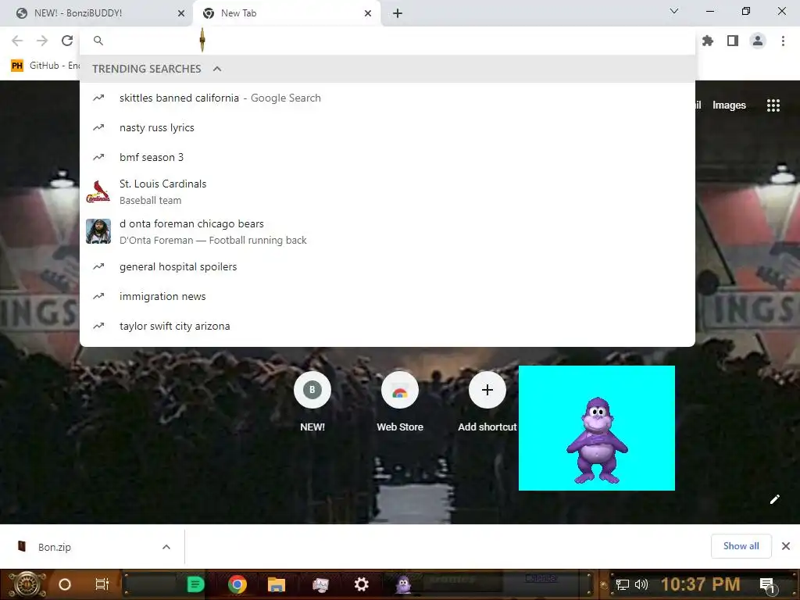The height and width of the screenshot is (600, 800).
Task: Customize this page with pencil icon
Action: click(774, 499)
